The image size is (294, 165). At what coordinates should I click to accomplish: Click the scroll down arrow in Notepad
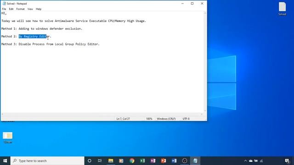pyautogui.click(x=205, y=111)
